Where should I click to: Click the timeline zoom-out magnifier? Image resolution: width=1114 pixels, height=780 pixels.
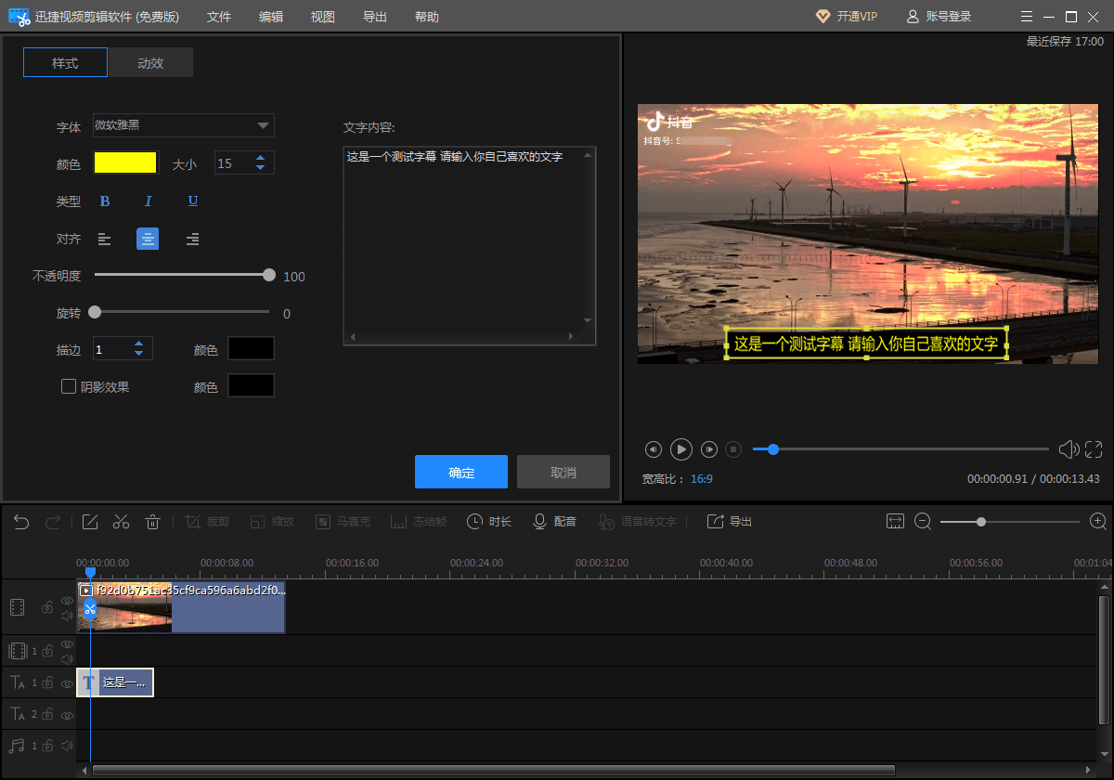[x=923, y=522]
